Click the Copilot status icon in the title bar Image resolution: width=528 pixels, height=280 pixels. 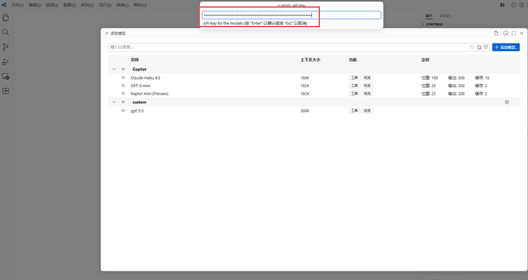pos(502,5)
